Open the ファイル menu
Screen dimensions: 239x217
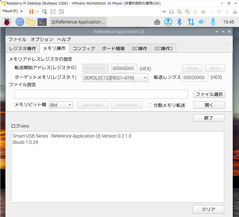tap(17, 39)
